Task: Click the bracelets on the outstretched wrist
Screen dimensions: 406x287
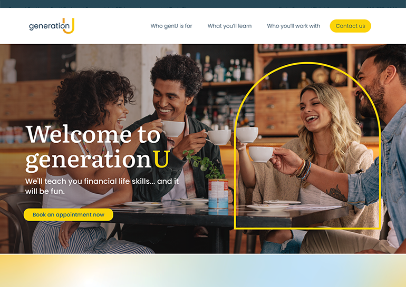Action: (304, 170)
